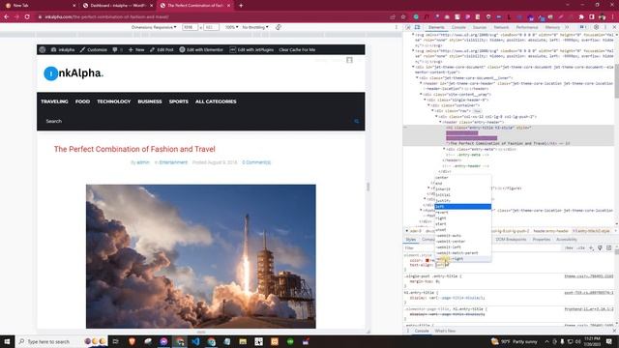The width and height of the screenshot is (619, 348).
Task: Click the browser reload button
Action: coord(27,16)
